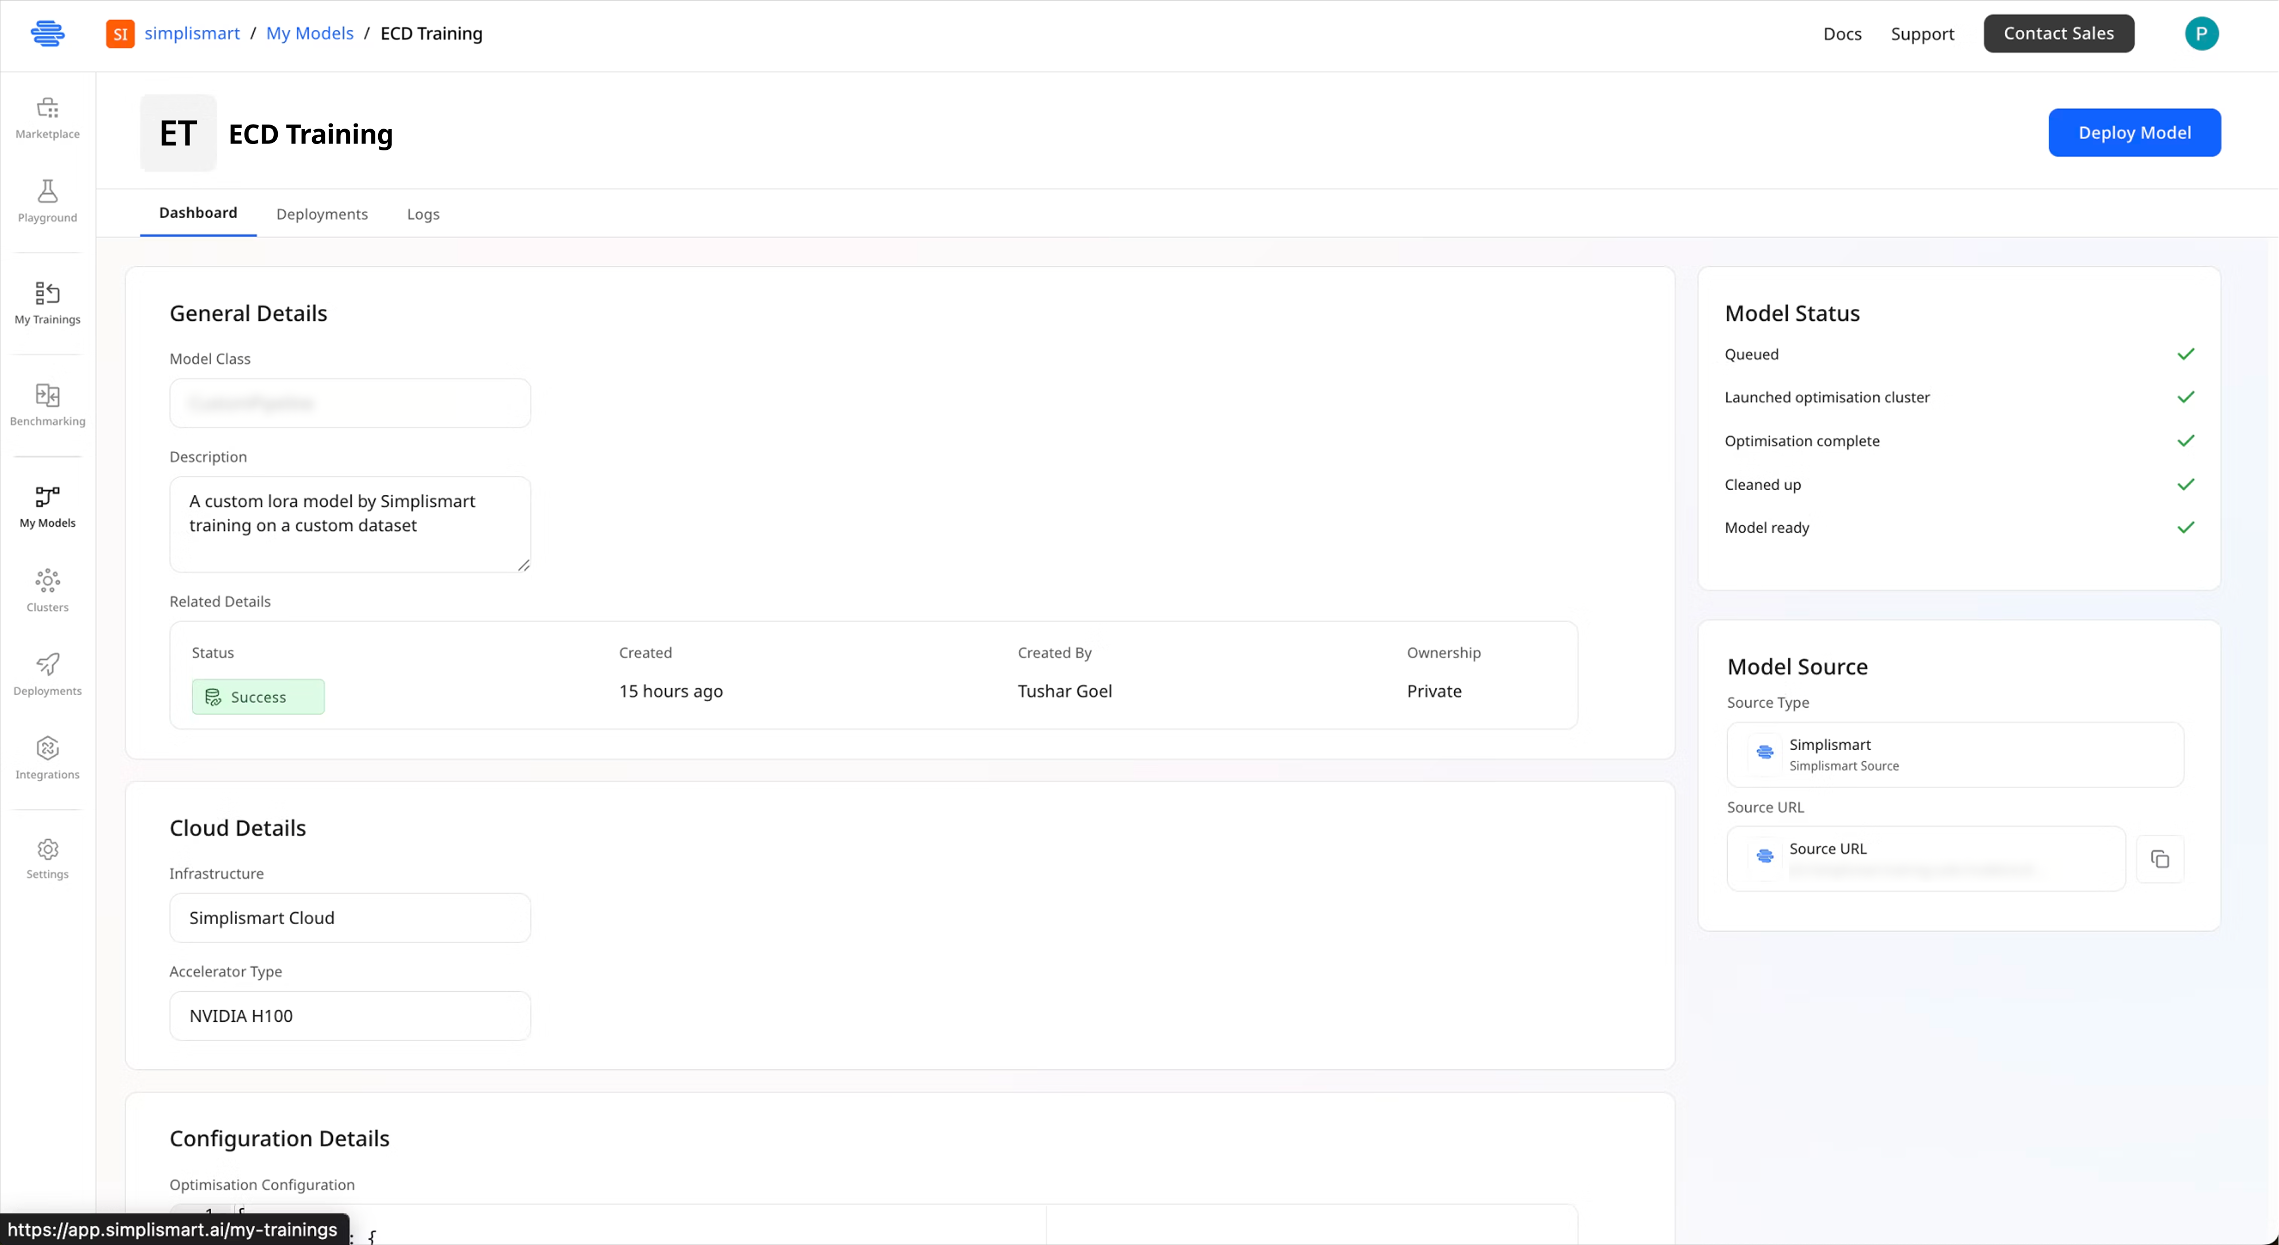The image size is (2279, 1245).
Task: Open the Docs link in header
Action: click(x=1842, y=34)
